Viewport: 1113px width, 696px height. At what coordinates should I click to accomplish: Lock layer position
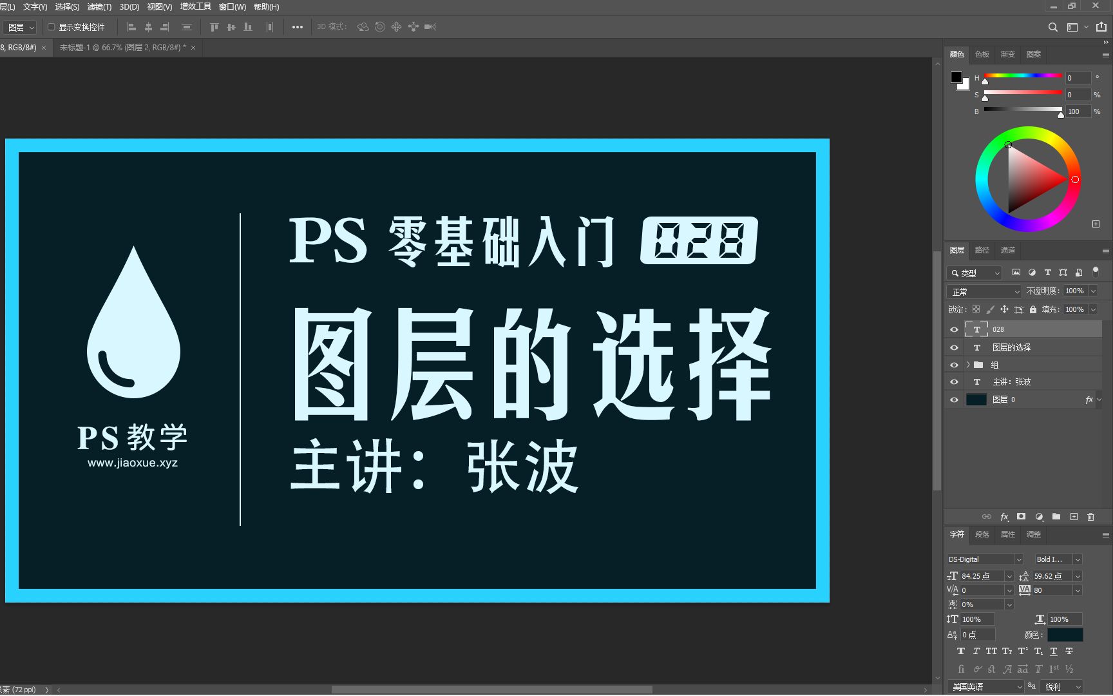[1004, 309]
